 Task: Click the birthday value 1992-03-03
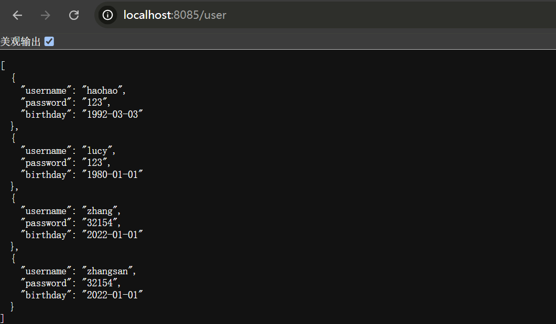coord(112,115)
